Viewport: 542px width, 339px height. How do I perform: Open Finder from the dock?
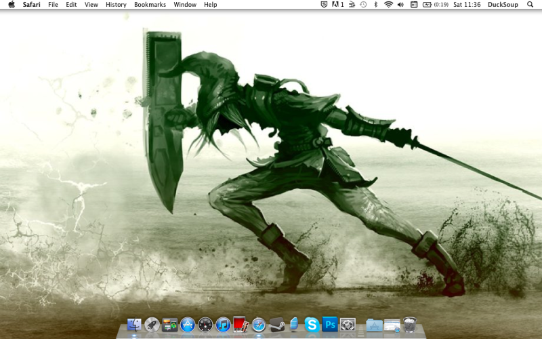[134, 325]
